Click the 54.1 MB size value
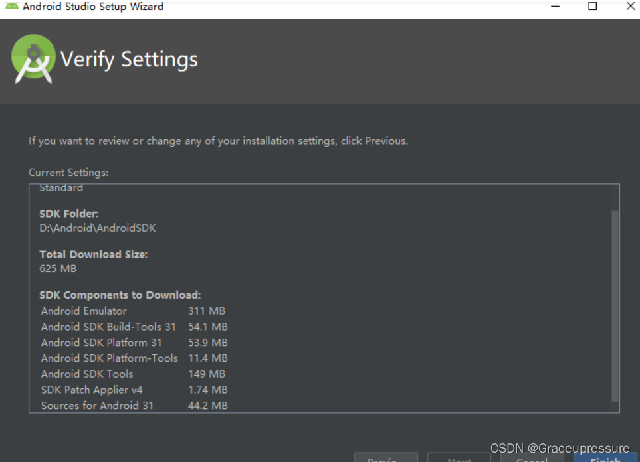Image resolution: width=640 pixels, height=462 pixels. click(x=208, y=327)
